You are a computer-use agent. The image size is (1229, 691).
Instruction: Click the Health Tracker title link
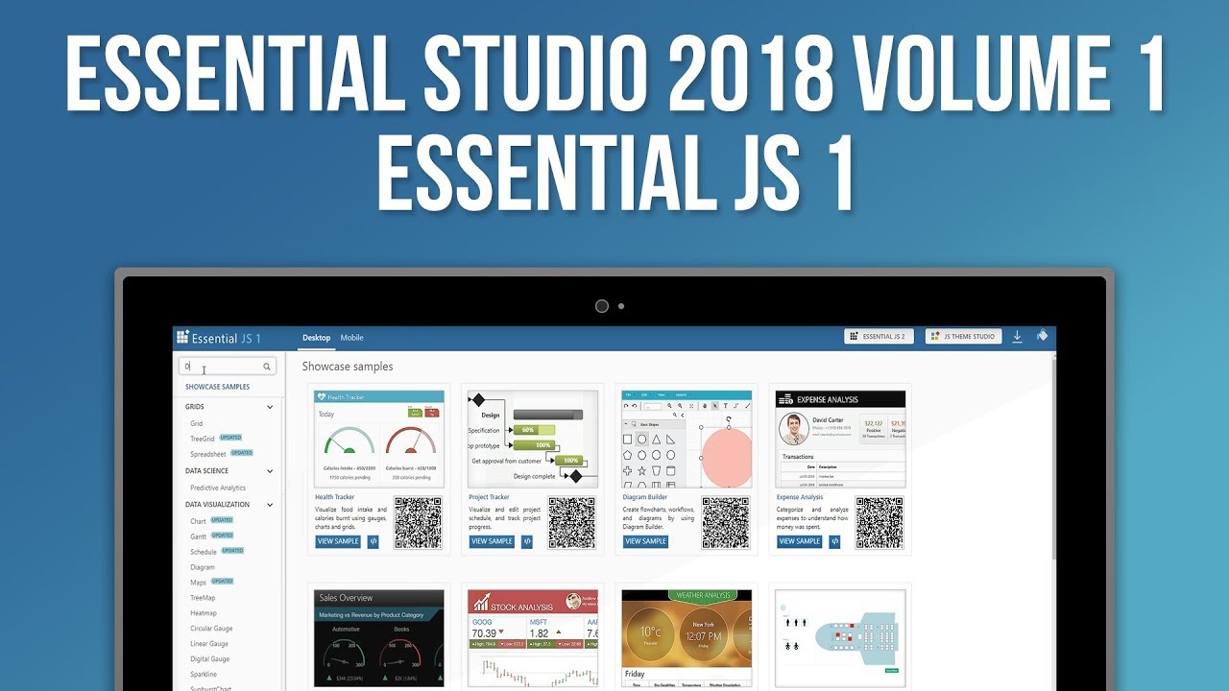point(335,497)
